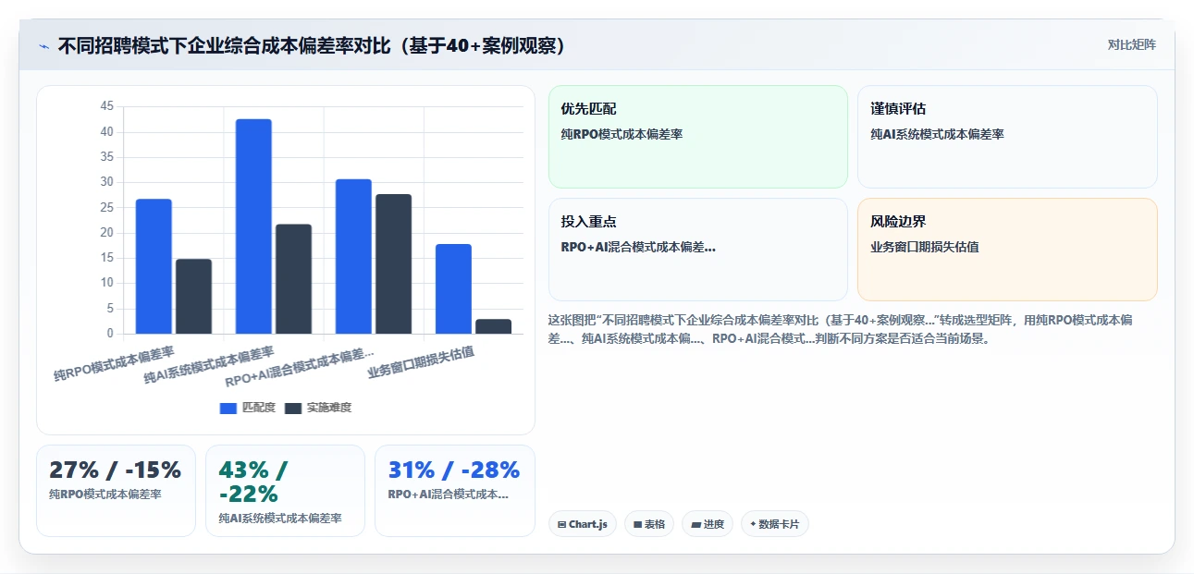Click the x-axis label 纯AI系统模式成本偏差率
1194x574 pixels.
(x=209, y=366)
